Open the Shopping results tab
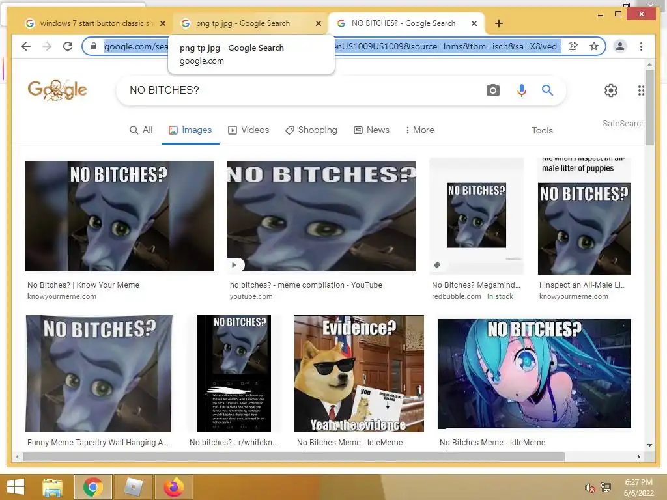667x500 pixels. (311, 130)
